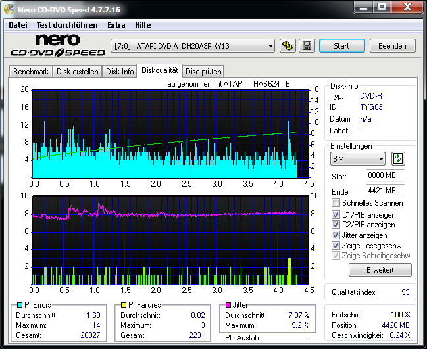Close the Nero CD-DVD Speed window
This screenshot has height=349, width=427.
(407, 7)
